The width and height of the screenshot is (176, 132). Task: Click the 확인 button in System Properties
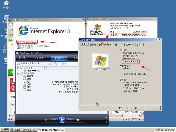[x=120, y=108]
